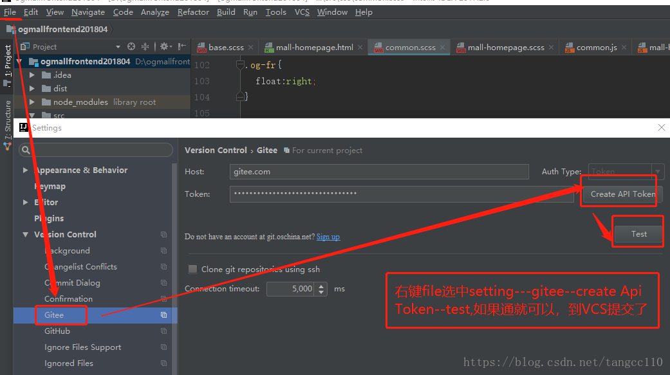Close the common.js tab
The image size is (670, 375).
tap(624, 48)
